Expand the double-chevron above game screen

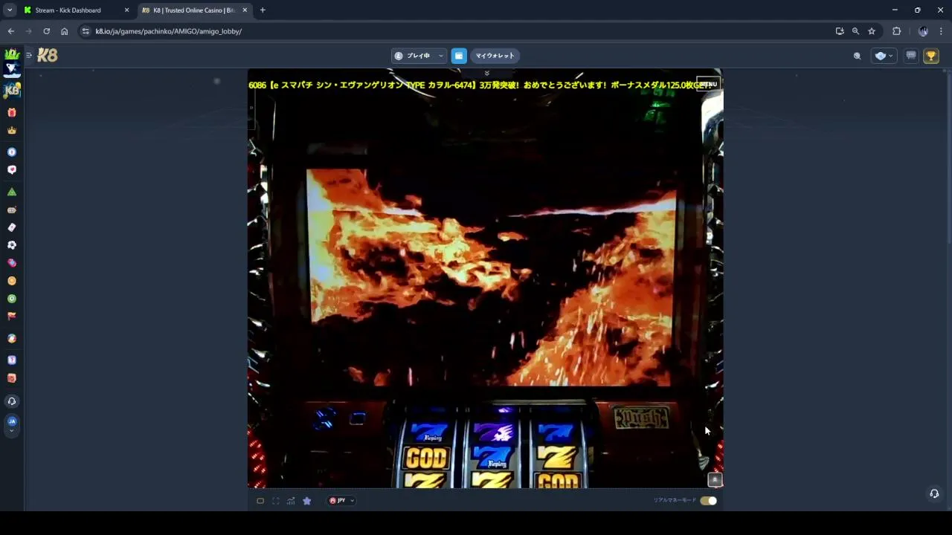(486, 73)
